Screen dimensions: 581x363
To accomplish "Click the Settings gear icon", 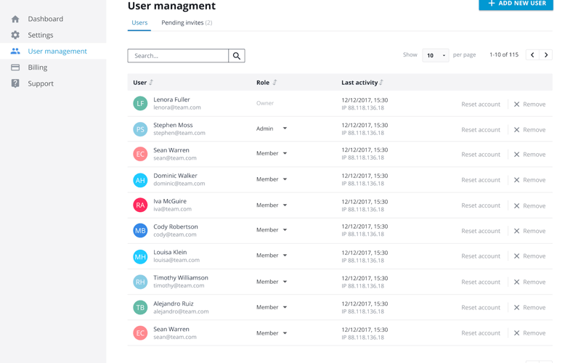I will tap(15, 35).
